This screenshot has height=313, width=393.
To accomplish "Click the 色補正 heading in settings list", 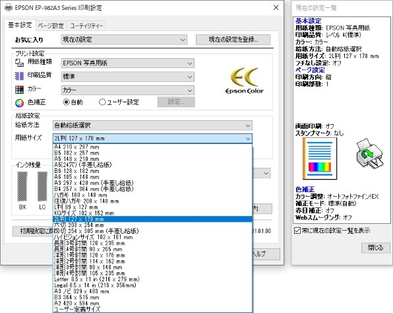I will [x=305, y=190].
